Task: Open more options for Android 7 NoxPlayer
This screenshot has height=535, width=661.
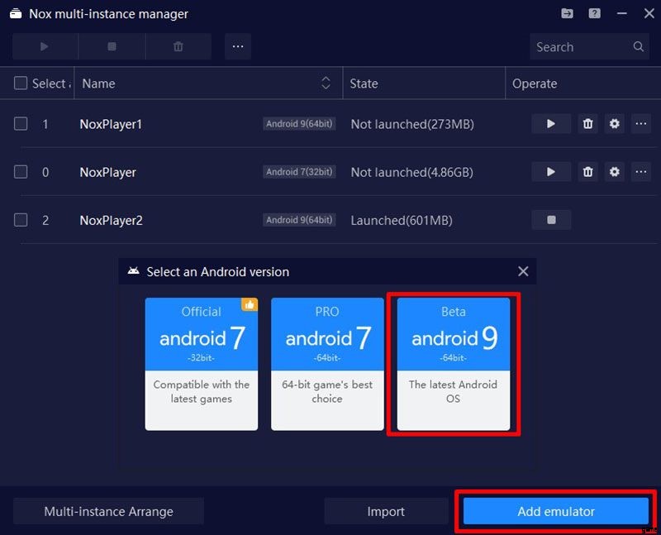Action: click(641, 172)
